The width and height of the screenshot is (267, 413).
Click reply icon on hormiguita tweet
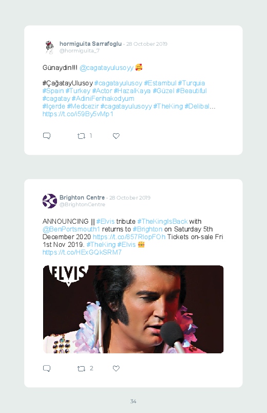(47, 136)
